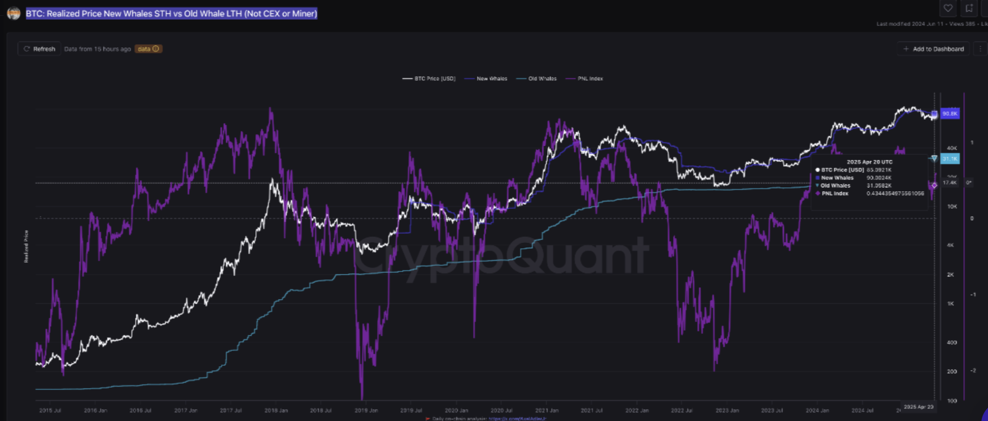Open the three-dot options menu

point(980,49)
